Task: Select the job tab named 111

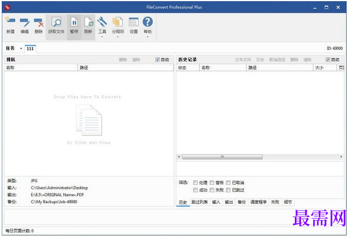Action: click(30, 49)
